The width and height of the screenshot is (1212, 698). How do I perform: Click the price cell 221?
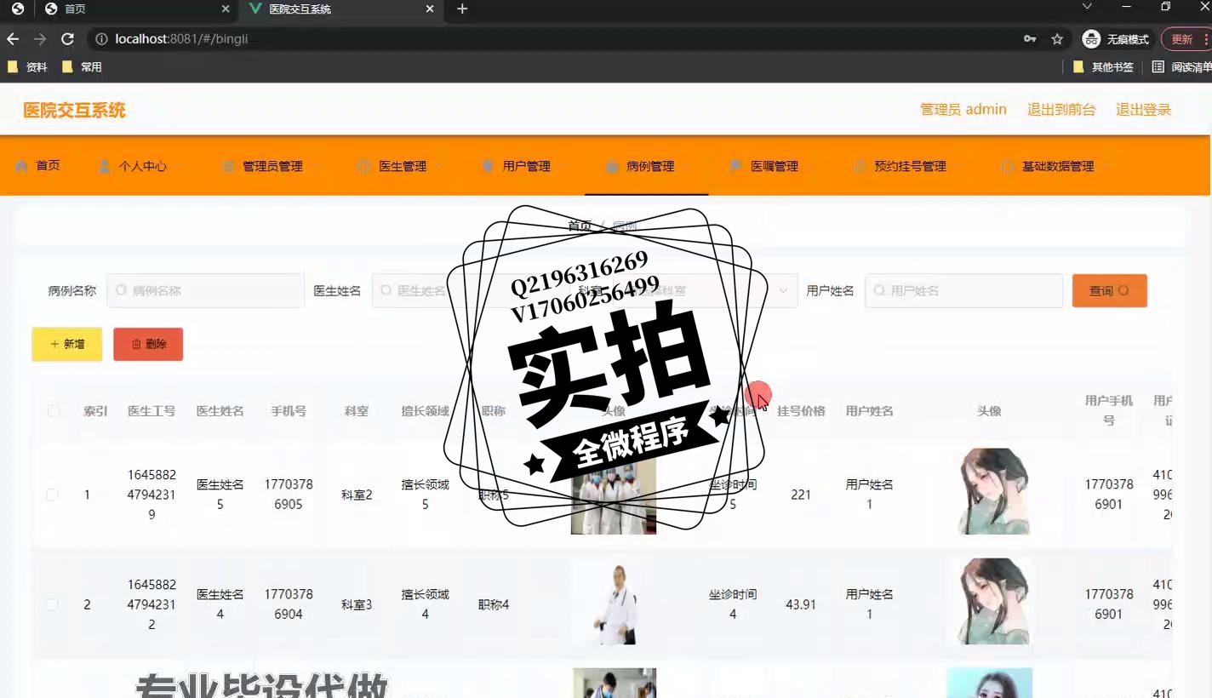click(801, 495)
